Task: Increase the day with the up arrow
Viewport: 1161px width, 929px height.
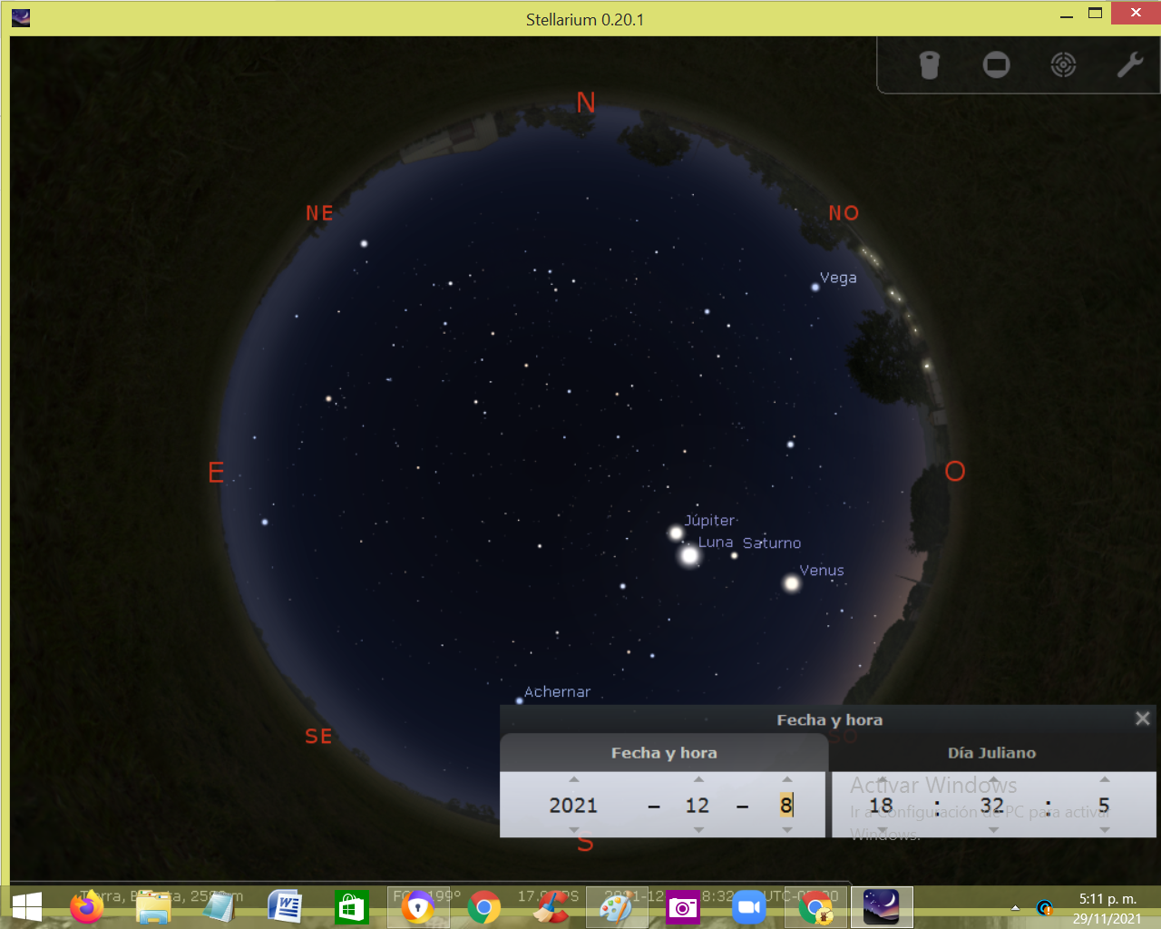Action: 786,779
